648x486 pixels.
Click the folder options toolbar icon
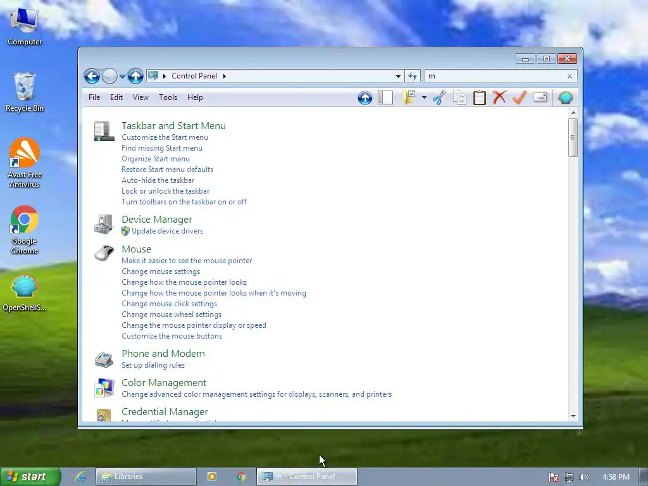409,98
